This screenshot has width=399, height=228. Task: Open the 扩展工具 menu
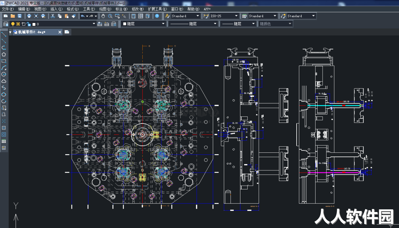(157, 9)
